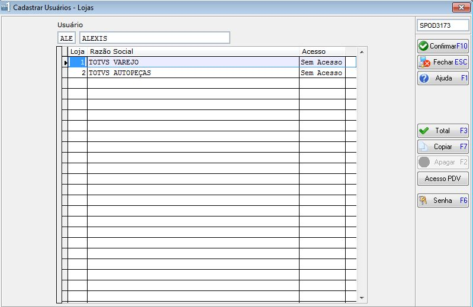Click the grid scroll up arrow
Image resolution: width=473 pixels, height=307 pixels.
tap(362, 52)
